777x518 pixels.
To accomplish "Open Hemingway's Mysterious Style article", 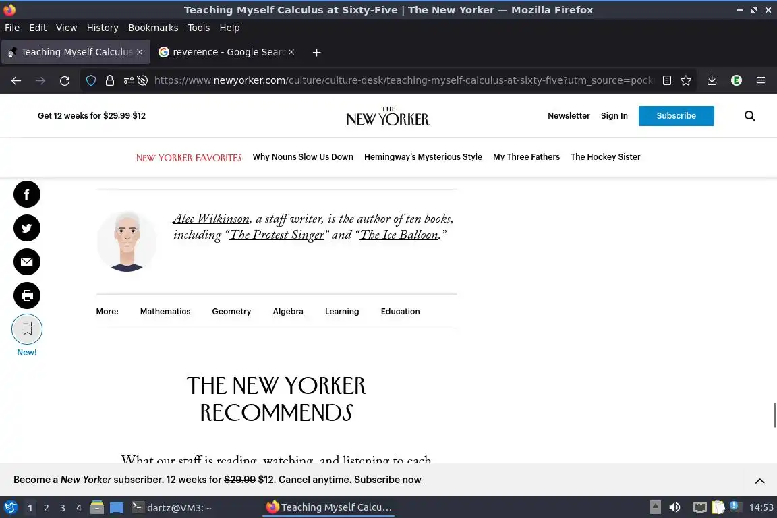I will pyautogui.click(x=423, y=157).
